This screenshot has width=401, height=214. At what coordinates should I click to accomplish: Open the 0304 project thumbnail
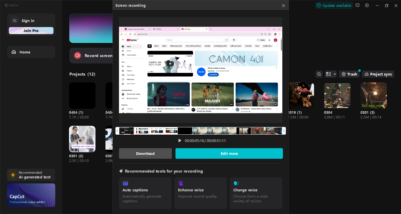pyautogui.click(x=337, y=96)
